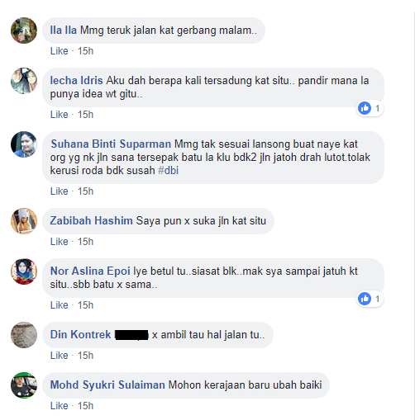
Task: Click the Mohd Syukri Sulaiman name link
Action: click(x=107, y=385)
